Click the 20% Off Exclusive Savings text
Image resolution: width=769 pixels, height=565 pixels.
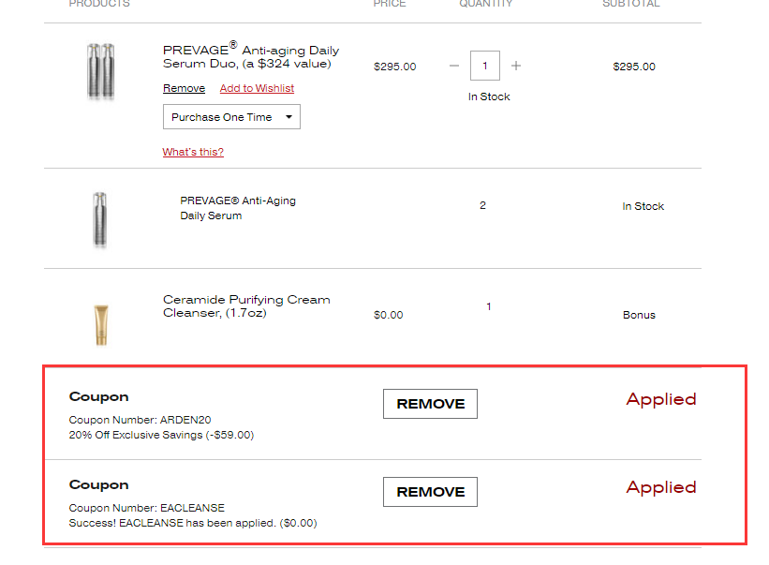point(161,435)
